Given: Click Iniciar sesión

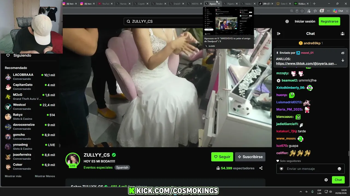Looking at the screenshot, I should [x=305, y=21].
